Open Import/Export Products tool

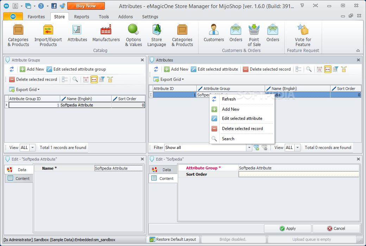pos(48,35)
